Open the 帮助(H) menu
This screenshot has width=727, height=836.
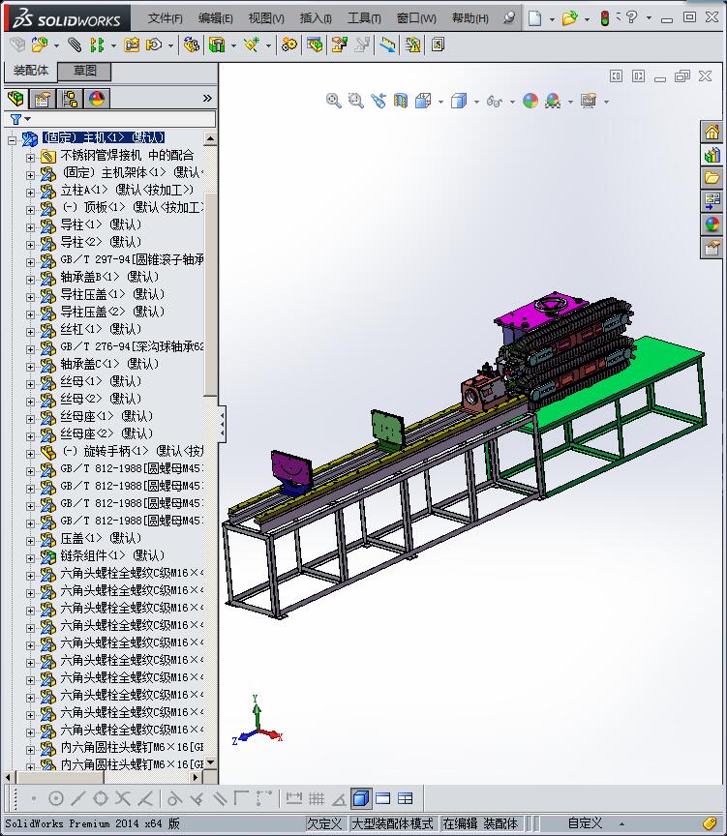[470, 18]
